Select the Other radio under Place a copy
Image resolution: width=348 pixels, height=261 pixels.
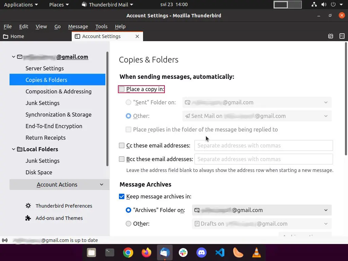[128, 116]
